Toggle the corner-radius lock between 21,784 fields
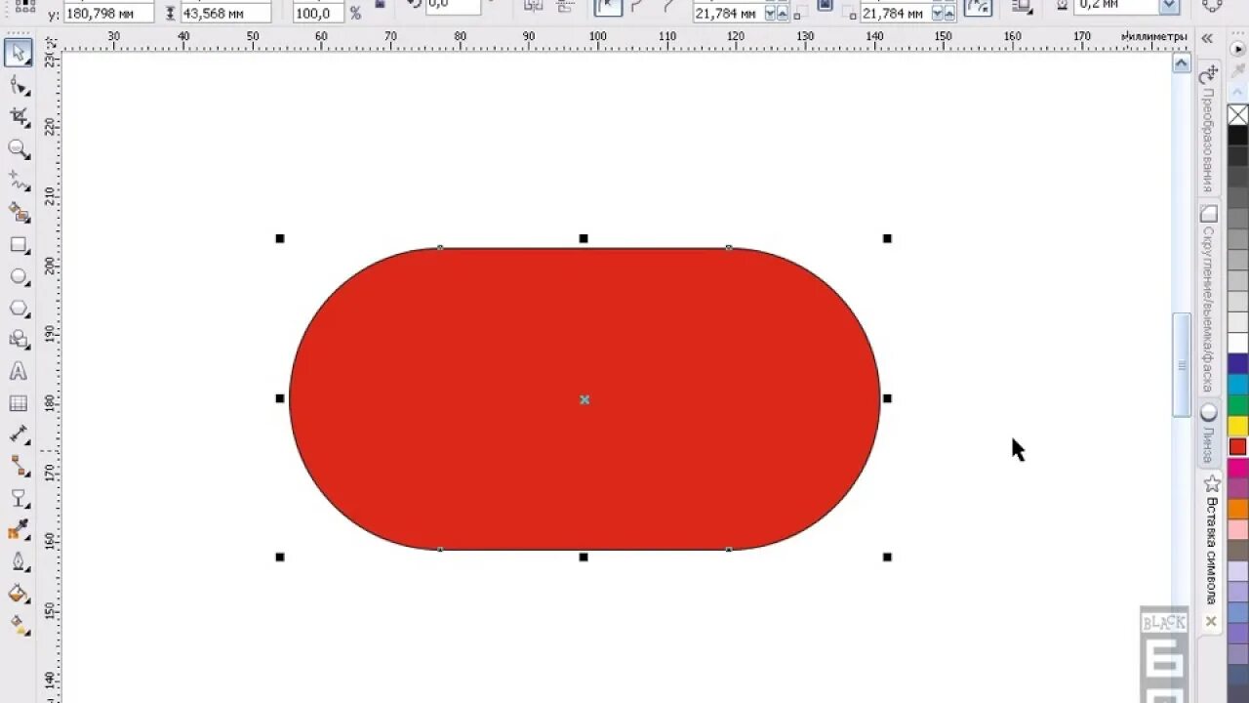Screen dimensions: 1249x703 (825, 5)
